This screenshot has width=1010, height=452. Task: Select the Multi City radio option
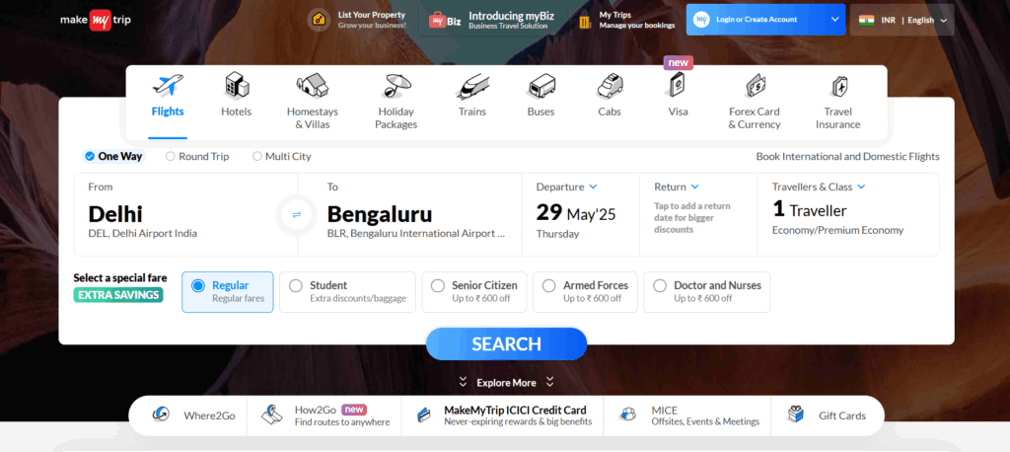[x=281, y=156]
